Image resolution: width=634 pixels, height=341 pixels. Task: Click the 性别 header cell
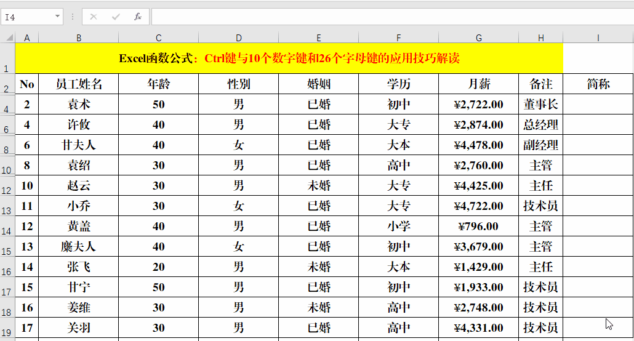[x=239, y=84]
